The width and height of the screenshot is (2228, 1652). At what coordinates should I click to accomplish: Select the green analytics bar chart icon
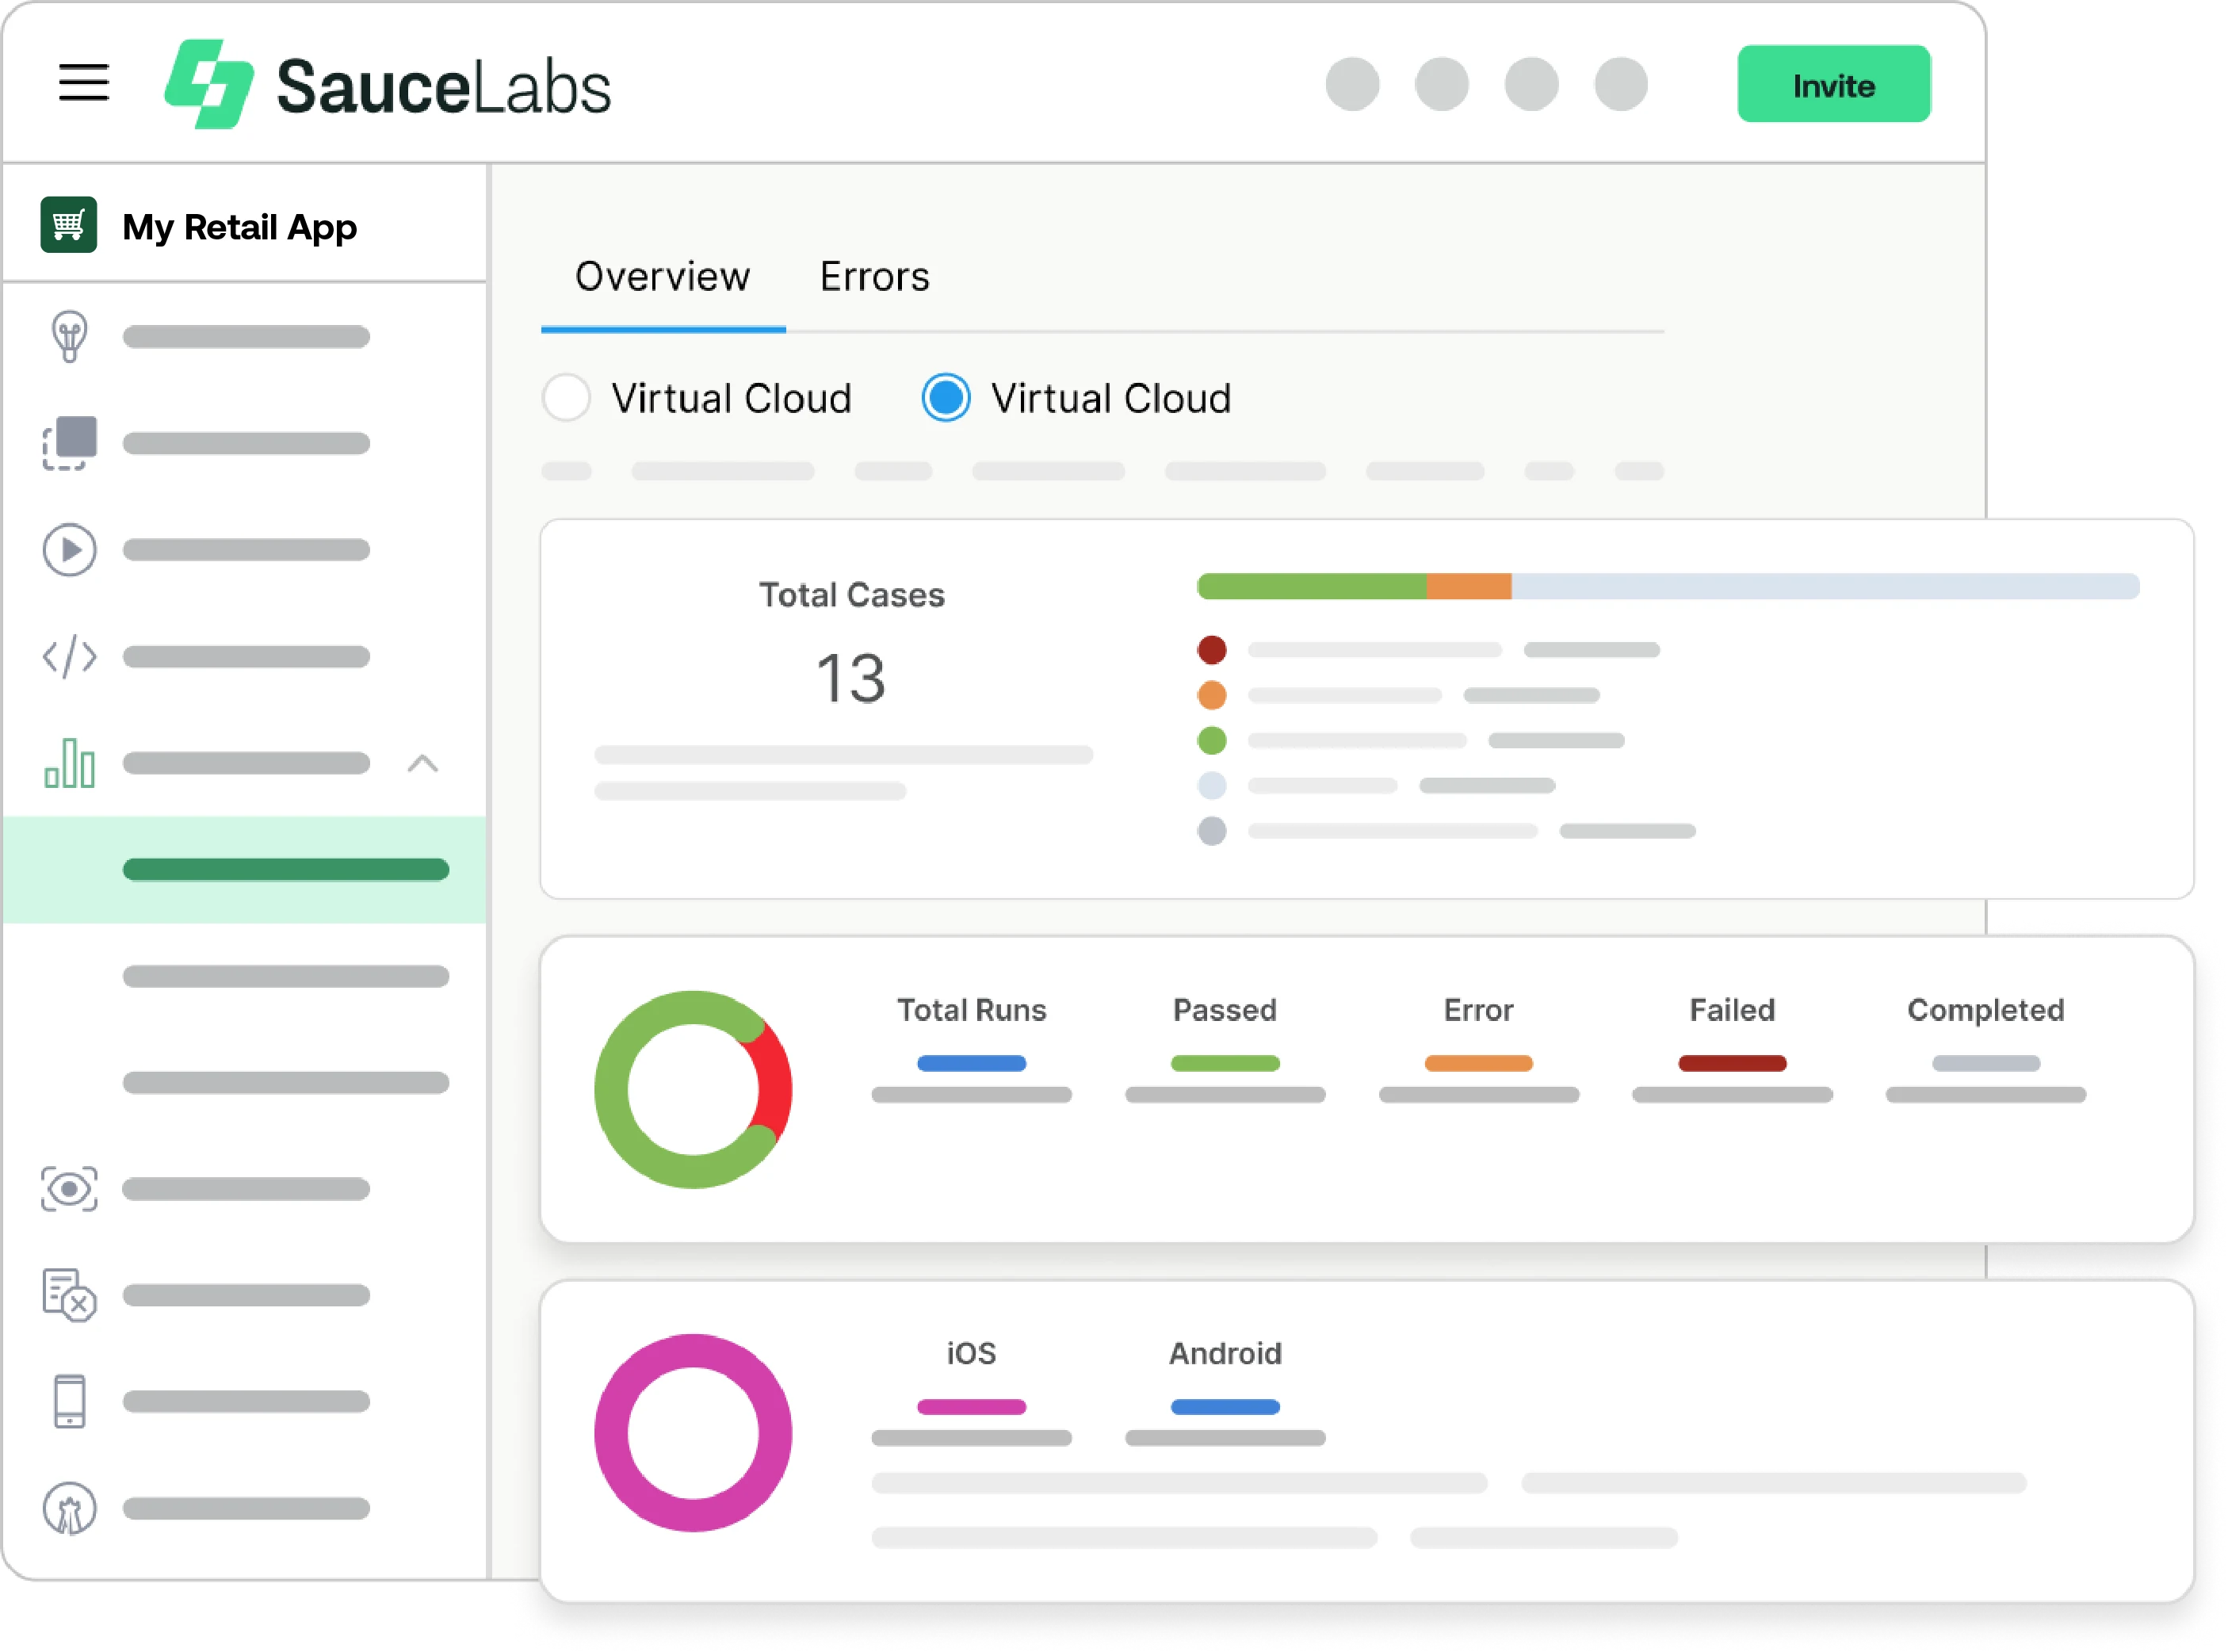pyautogui.click(x=68, y=764)
